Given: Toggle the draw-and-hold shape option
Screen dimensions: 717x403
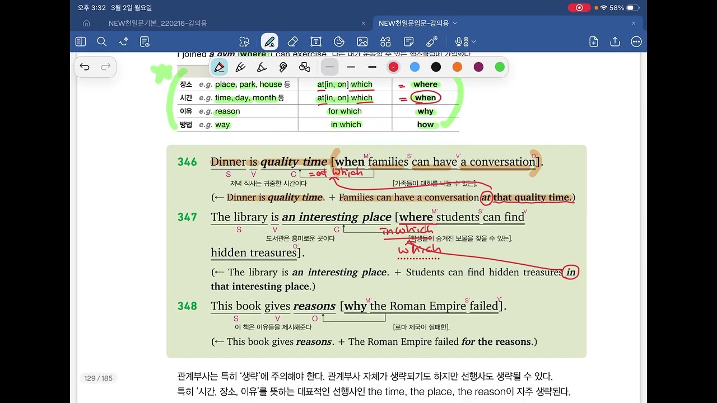Looking at the screenshot, I should pos(305,67).
